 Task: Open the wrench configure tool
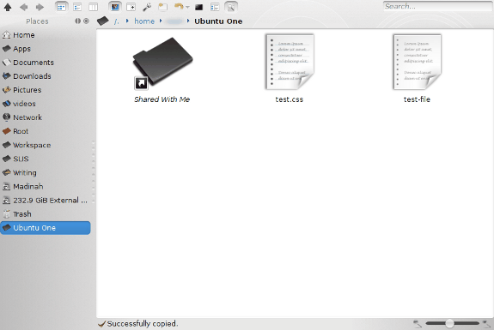click(147, 7)
